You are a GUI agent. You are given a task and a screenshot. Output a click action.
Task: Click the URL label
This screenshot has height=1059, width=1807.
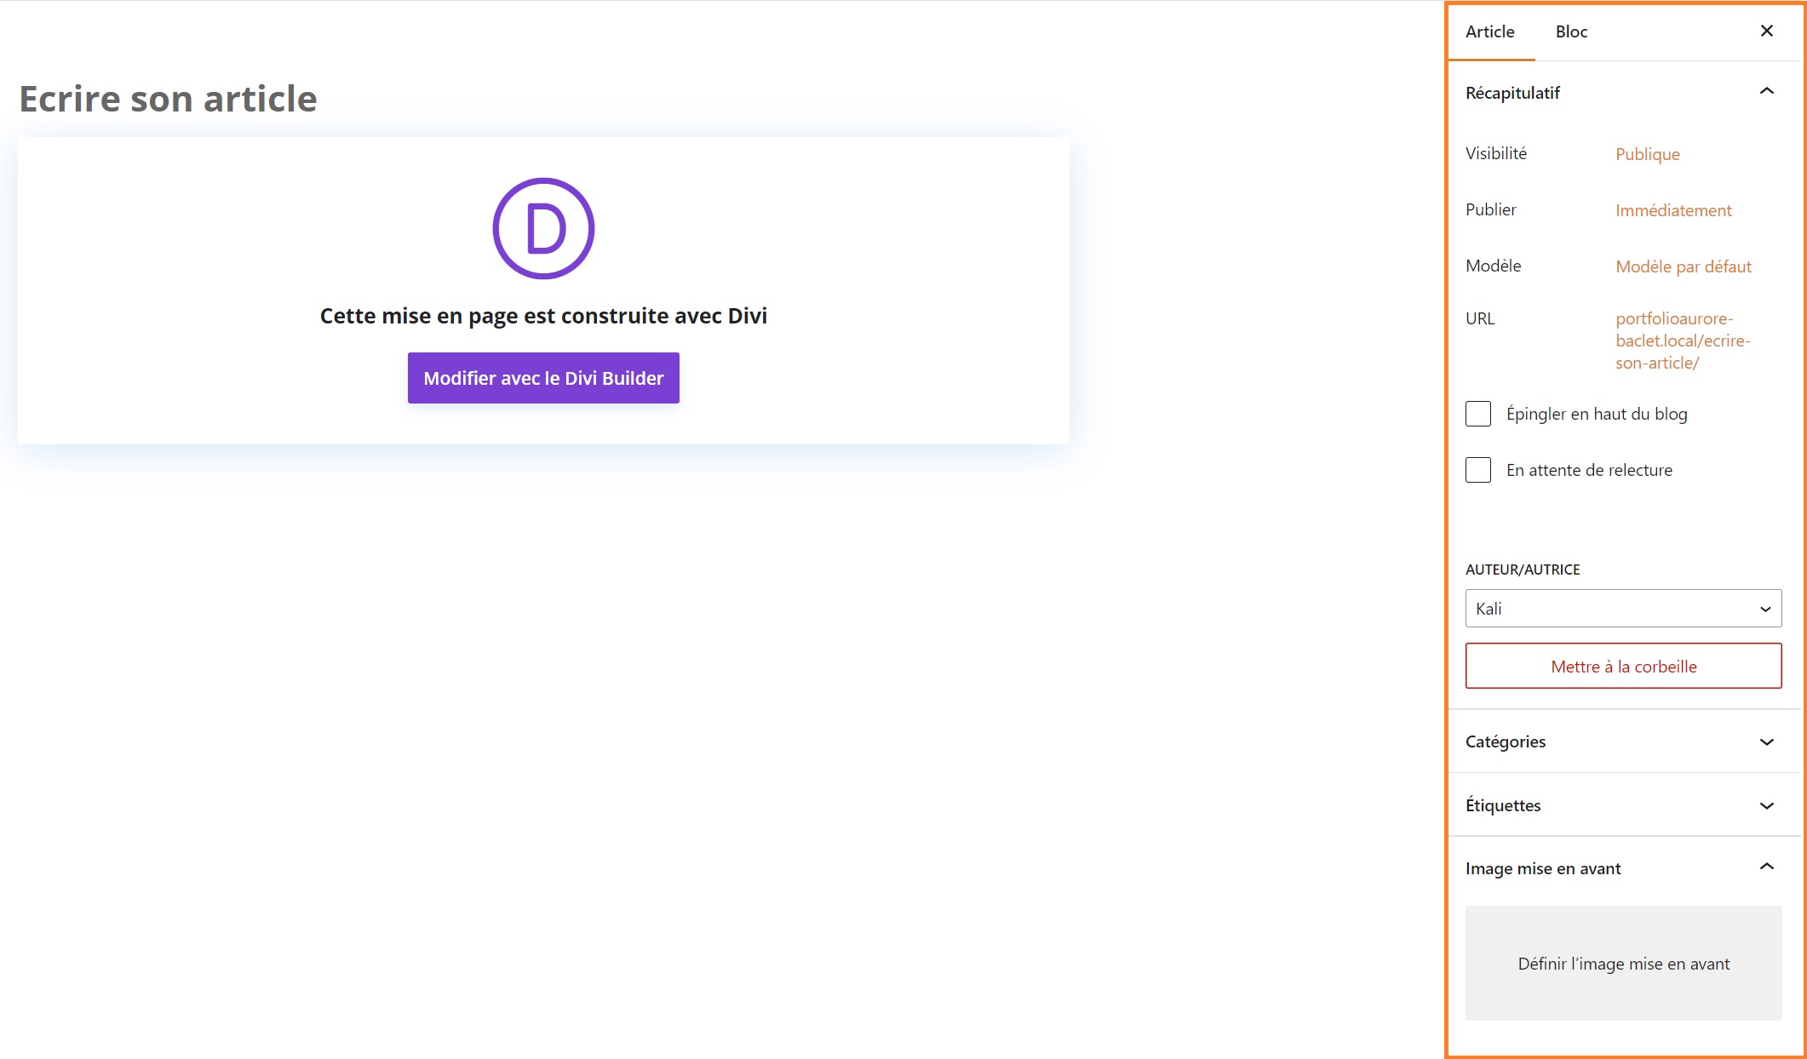tap(1480, 318)
